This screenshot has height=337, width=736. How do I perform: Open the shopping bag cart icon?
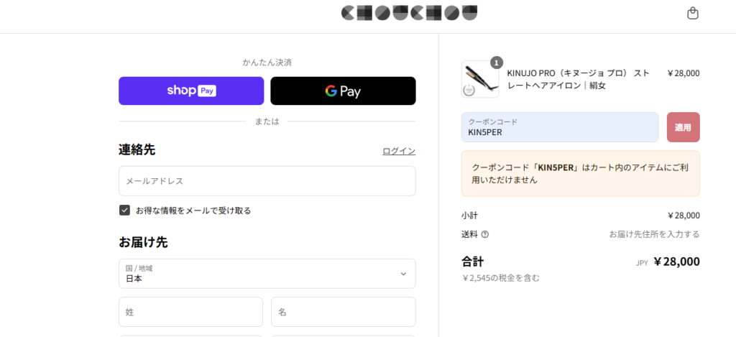tap(692, 13)
